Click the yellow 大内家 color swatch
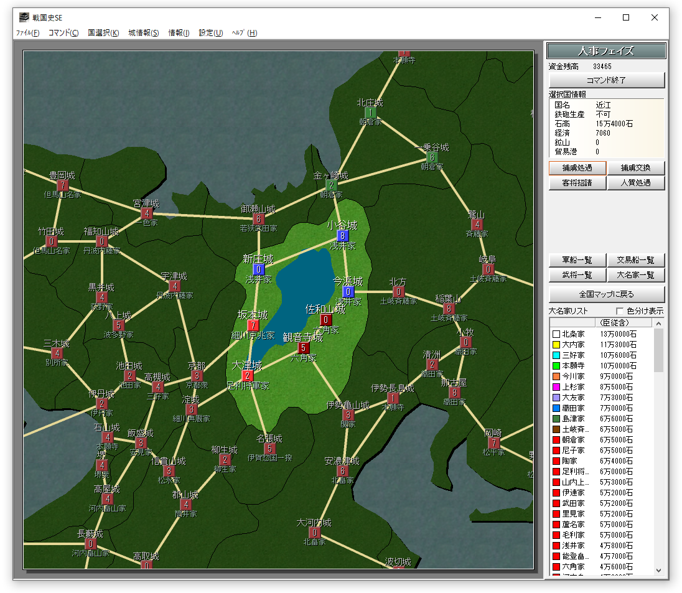 pyautogui.click(x=556, y=345)
